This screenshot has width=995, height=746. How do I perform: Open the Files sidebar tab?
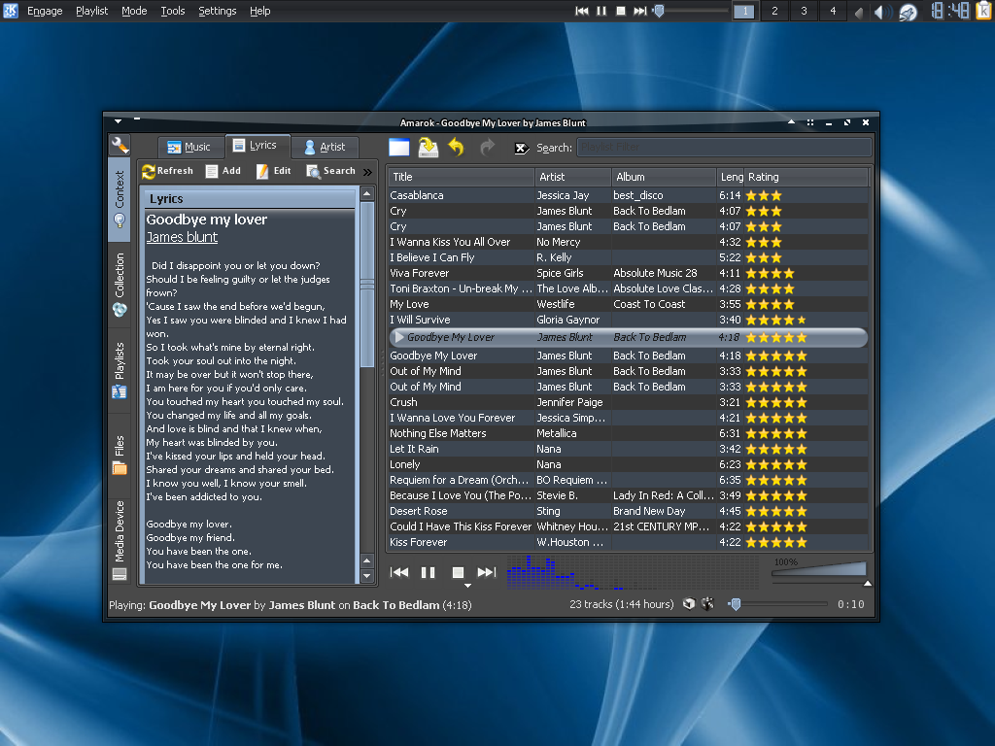(x=120, y=455)
